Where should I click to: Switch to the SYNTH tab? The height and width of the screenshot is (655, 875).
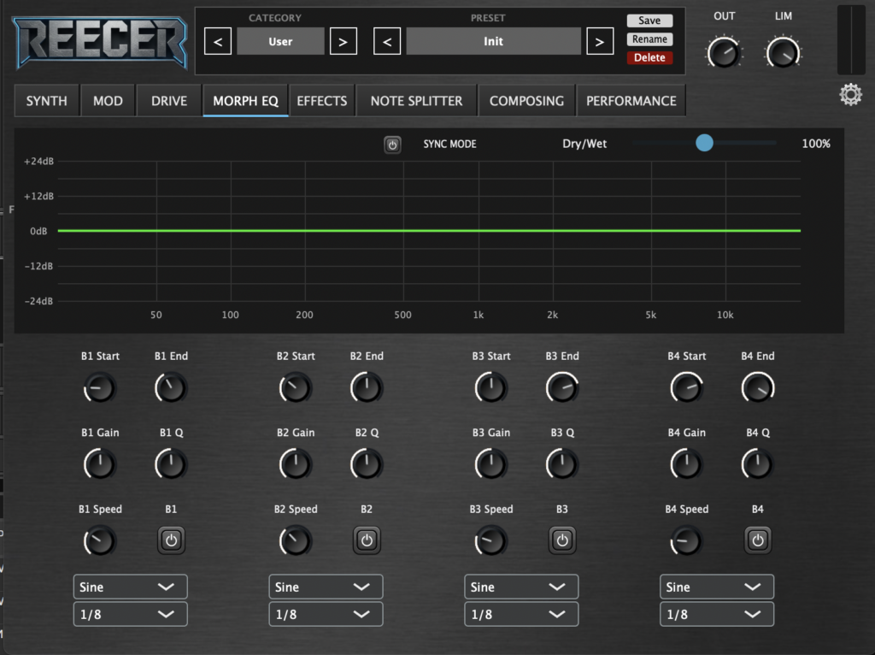47,101
